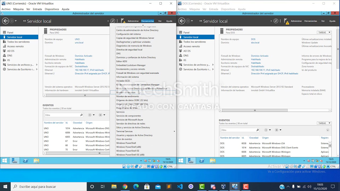Click the Filtro input in UNO Eventos
340x191 pixels.
coord(62,115)
